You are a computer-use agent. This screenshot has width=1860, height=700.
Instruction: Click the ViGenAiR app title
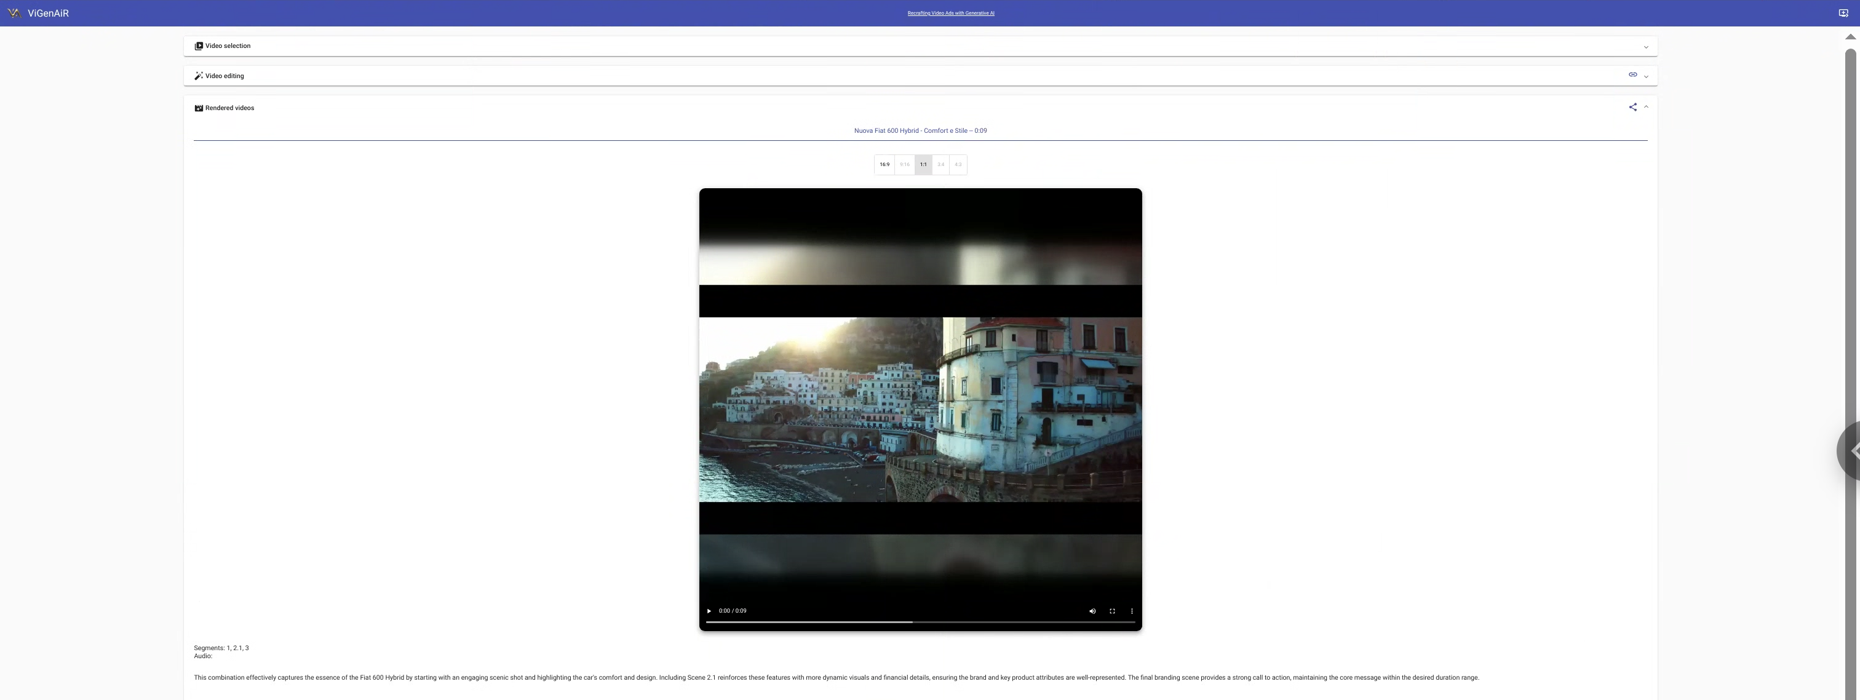pyautogui.click(x=49, y=13)
